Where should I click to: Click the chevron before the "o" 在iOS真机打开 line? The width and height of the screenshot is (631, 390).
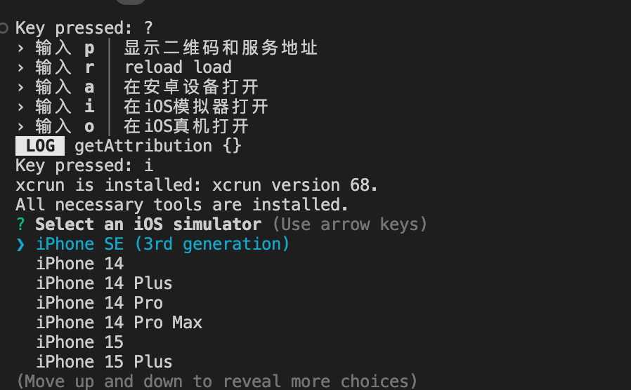click(21, 126)
